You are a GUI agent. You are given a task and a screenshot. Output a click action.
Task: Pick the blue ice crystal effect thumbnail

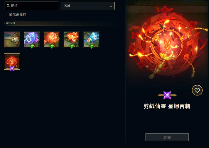[92, 40]
